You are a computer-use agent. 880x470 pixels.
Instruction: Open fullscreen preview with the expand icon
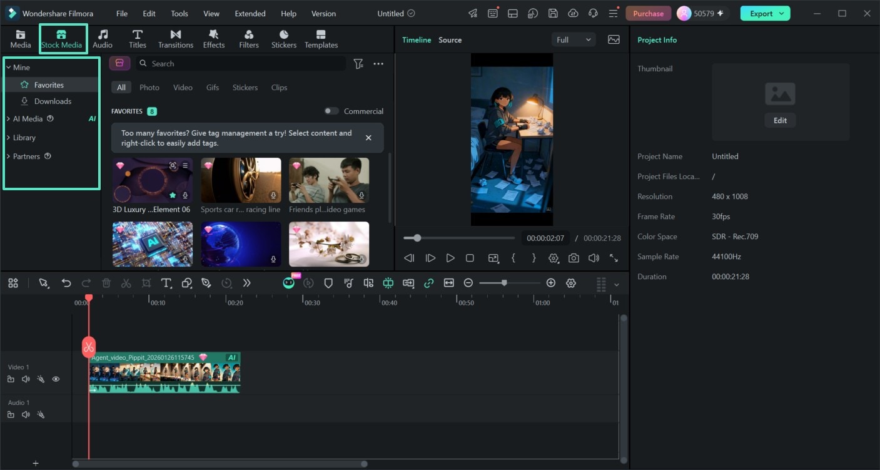[614, 258]
